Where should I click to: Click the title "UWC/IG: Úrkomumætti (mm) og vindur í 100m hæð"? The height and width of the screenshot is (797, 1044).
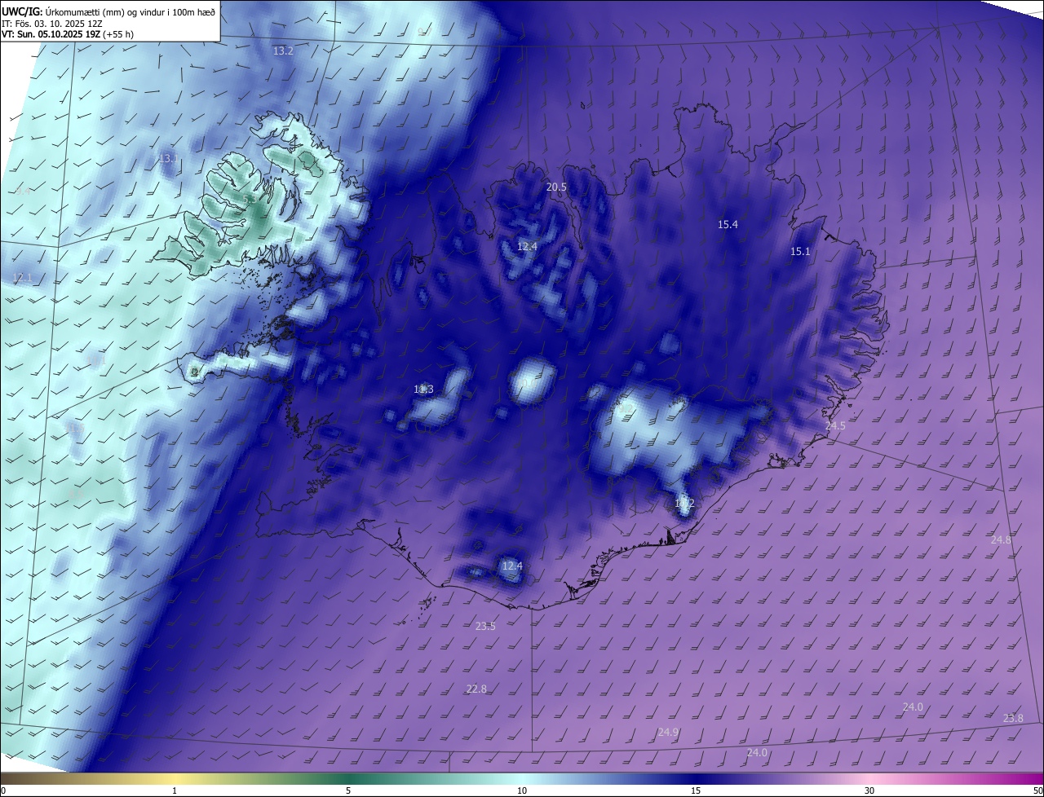coord(108,11)
